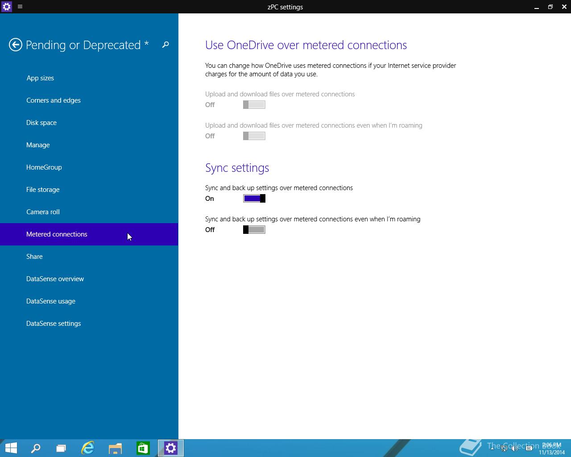571x457 pixels.
Task: Open File storage page
Action: [x=89, y=190]
